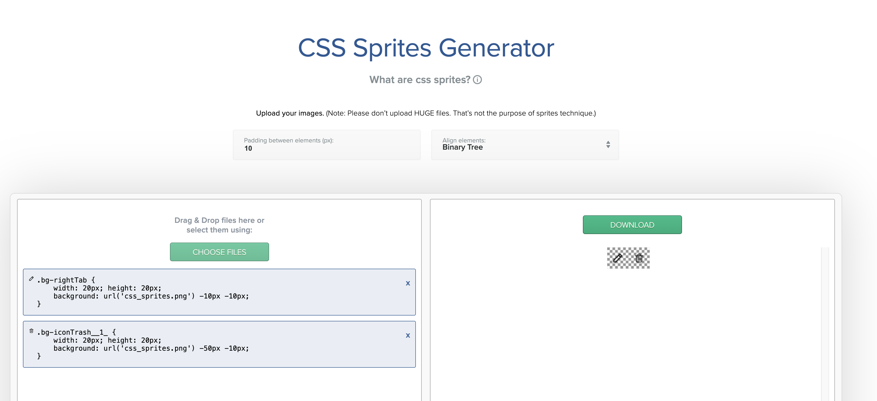Remove the .bg-iconTrash__1_ entry with its x
This screenshot has width=877, height=401.
pos(408,335)
